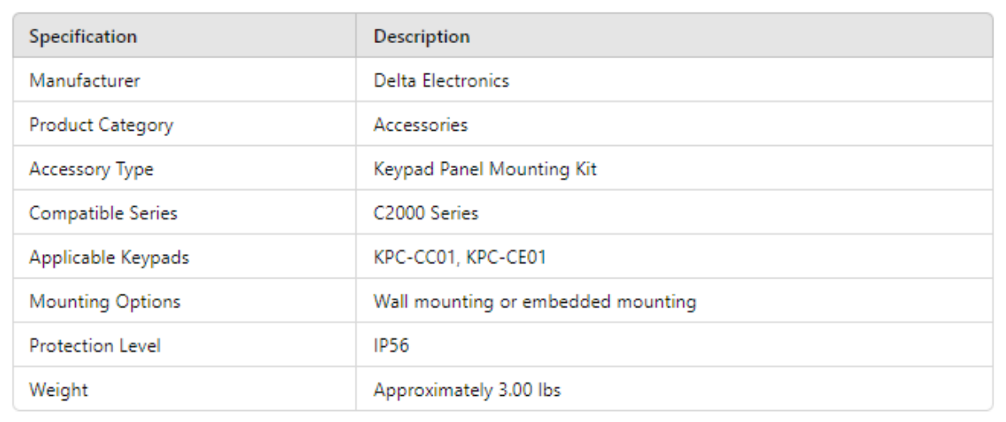
Task: Click the Specification column header
Action: coord(83,37)
